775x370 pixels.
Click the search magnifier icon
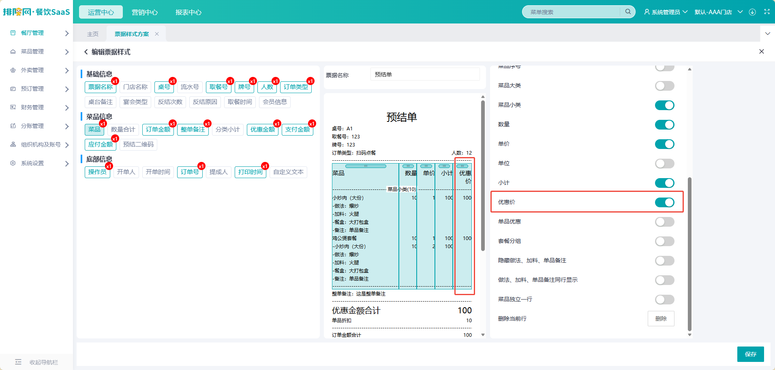628,12
